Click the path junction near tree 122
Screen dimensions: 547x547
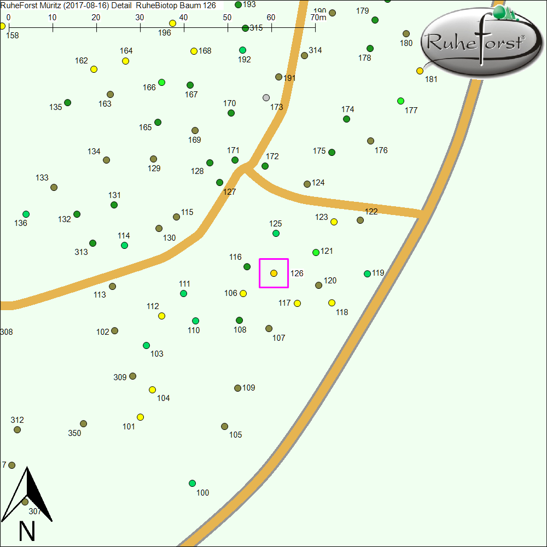pyautogui.click(x=423, y=214)
